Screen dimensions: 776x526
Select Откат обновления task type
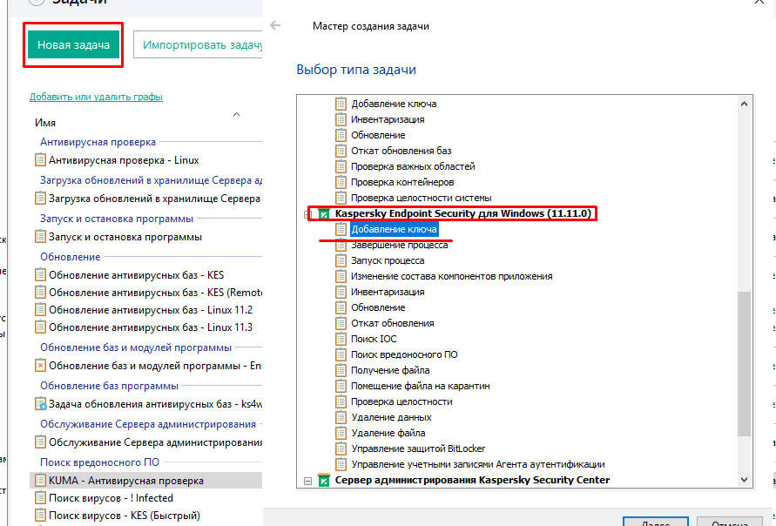coord(393,323)
